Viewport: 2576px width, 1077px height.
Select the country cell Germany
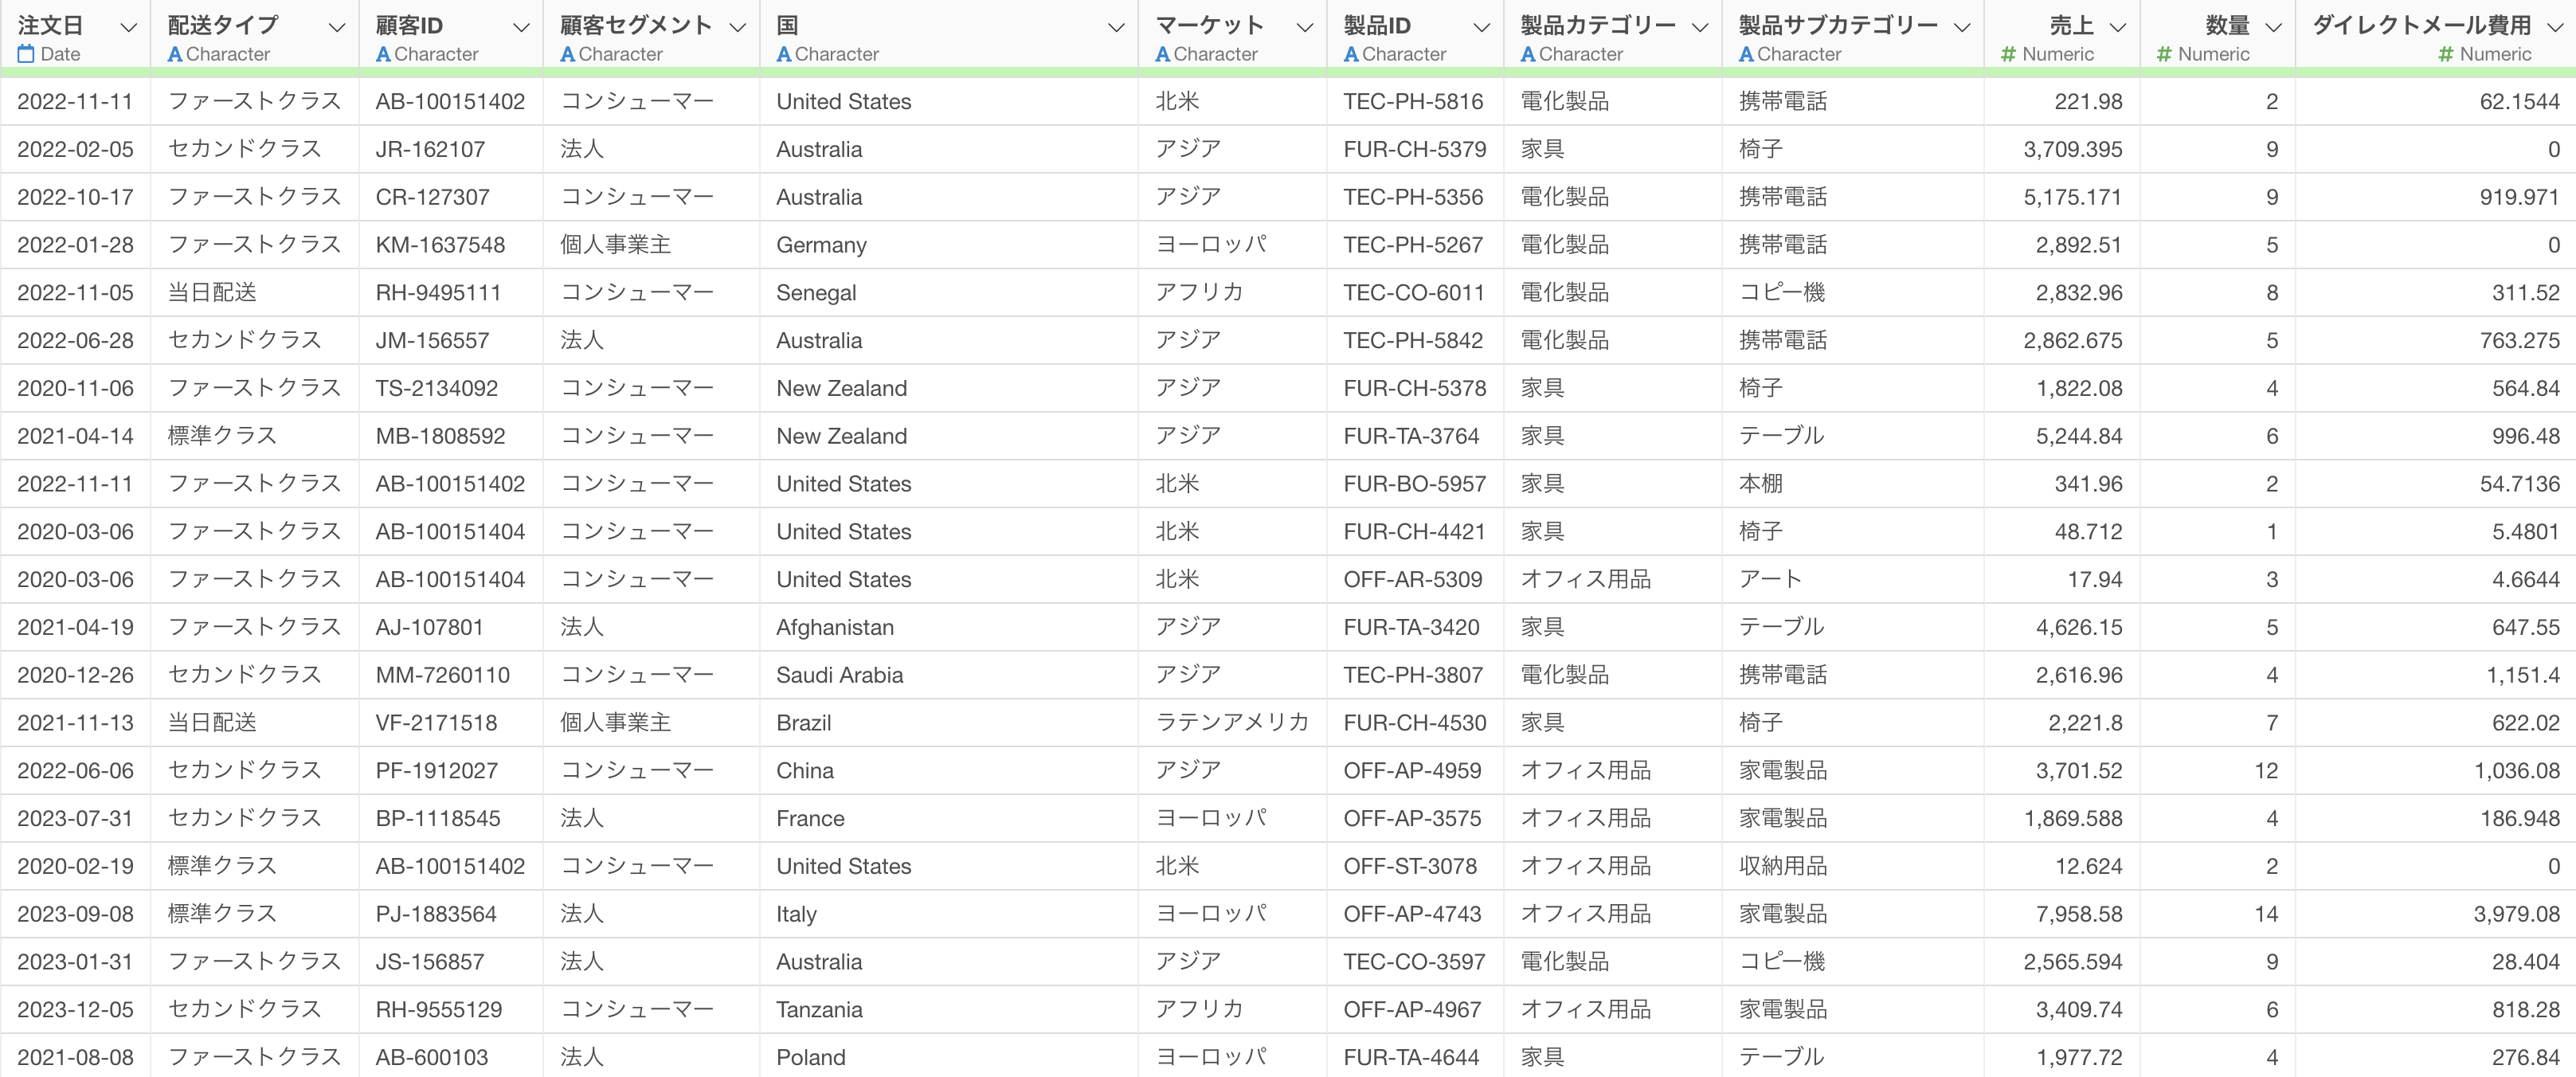point(821,245)
